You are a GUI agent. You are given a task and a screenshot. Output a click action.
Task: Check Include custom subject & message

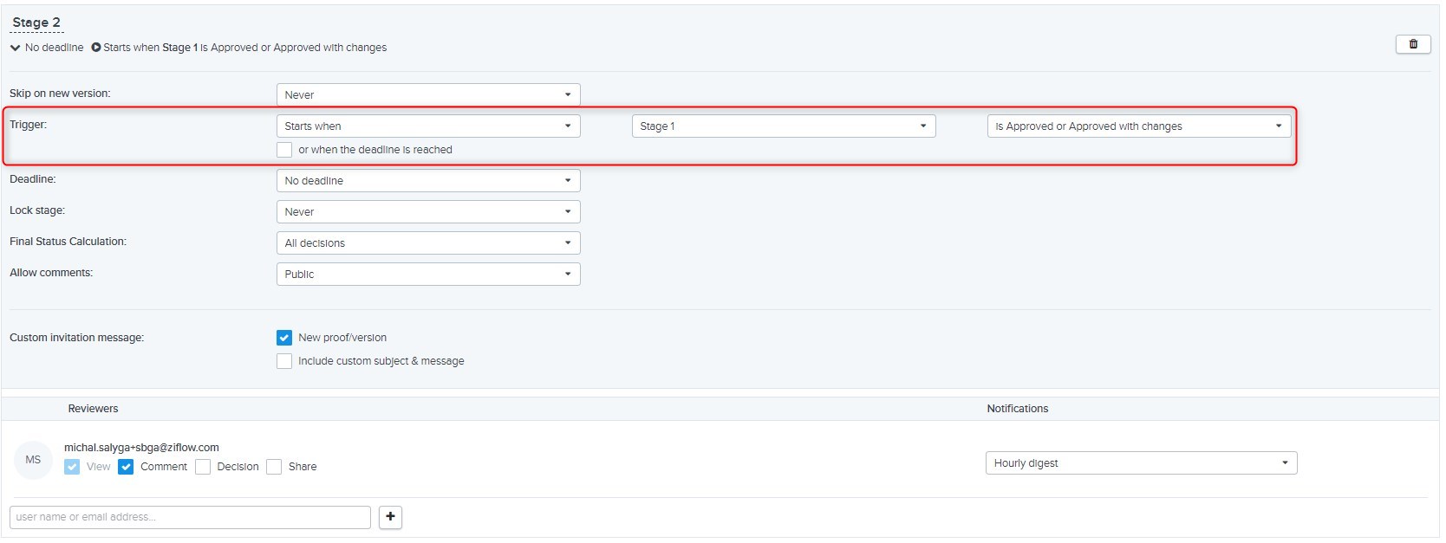[284, 361]
